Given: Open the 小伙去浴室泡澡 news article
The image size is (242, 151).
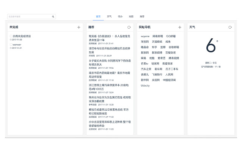Looking at the screenshot, I should click(x=110, y=124).
